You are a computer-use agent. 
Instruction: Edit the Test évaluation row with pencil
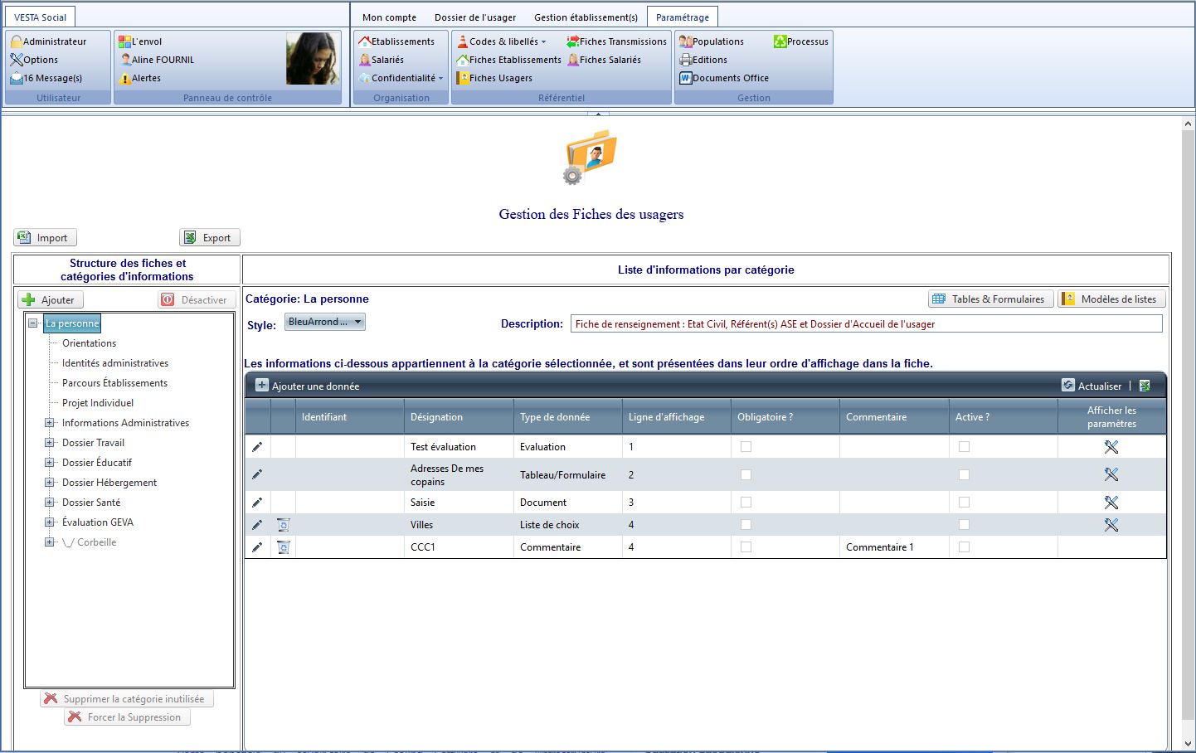pyautogui.click(x=257, y=447)
